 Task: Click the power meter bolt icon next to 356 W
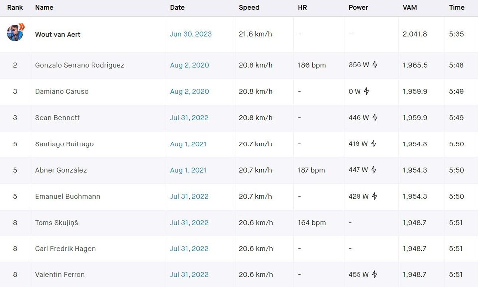(x=375, y=65)
